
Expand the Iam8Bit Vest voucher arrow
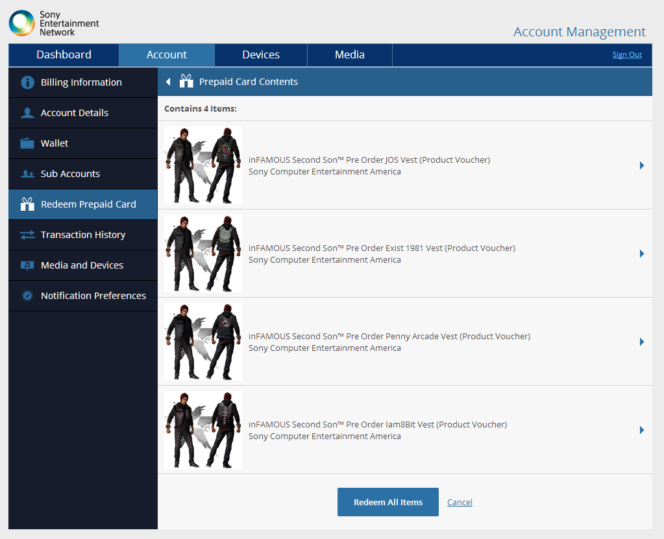(x=642, y=430)
